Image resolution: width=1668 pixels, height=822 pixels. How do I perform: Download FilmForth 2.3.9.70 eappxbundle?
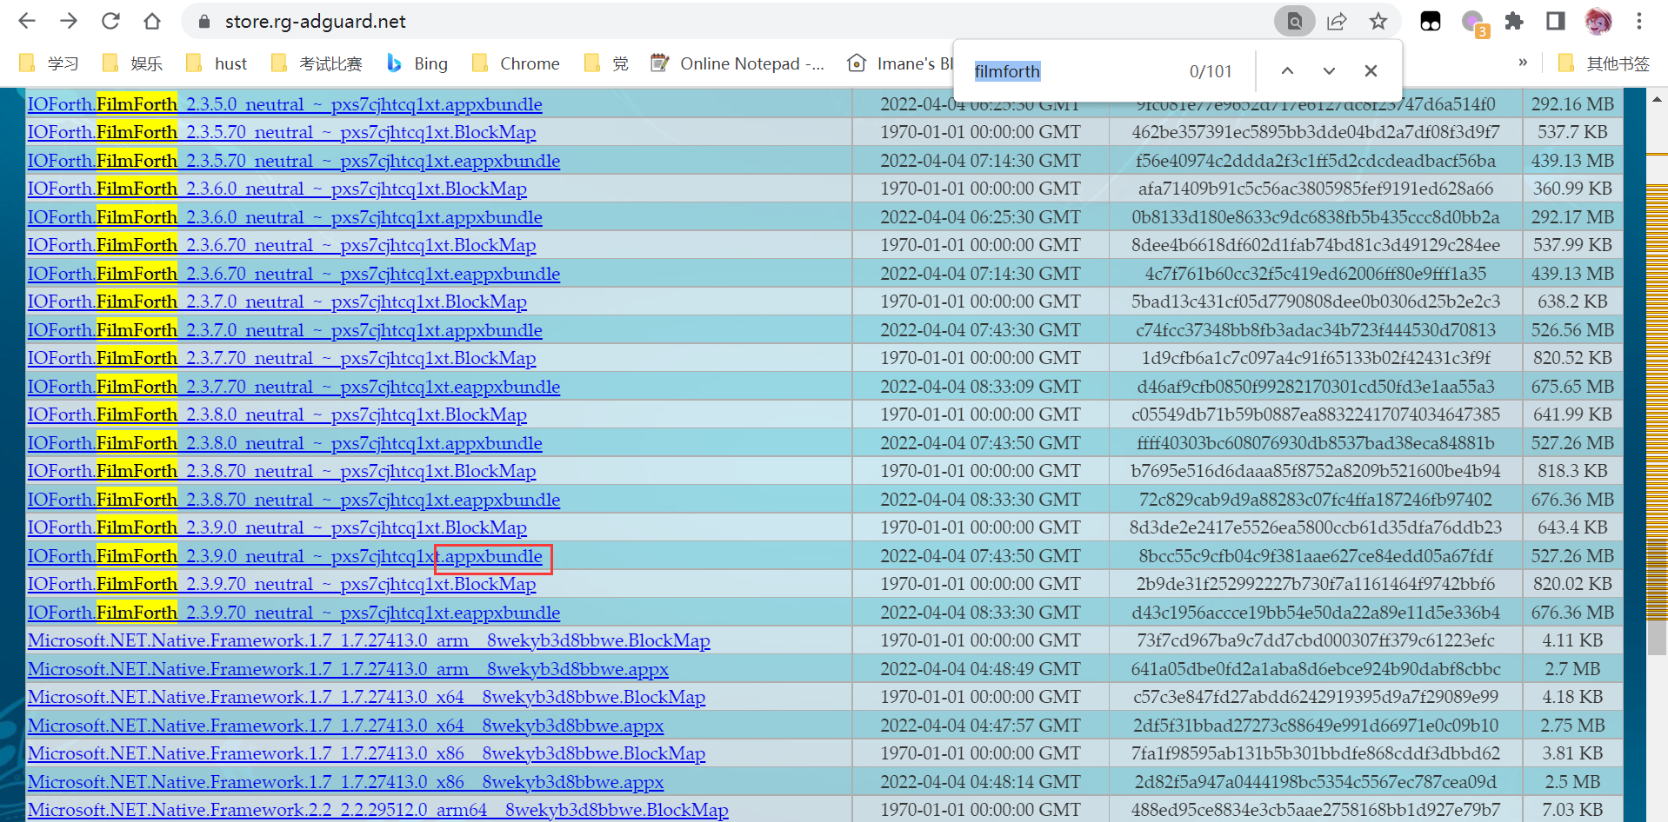tap(294, 613)
